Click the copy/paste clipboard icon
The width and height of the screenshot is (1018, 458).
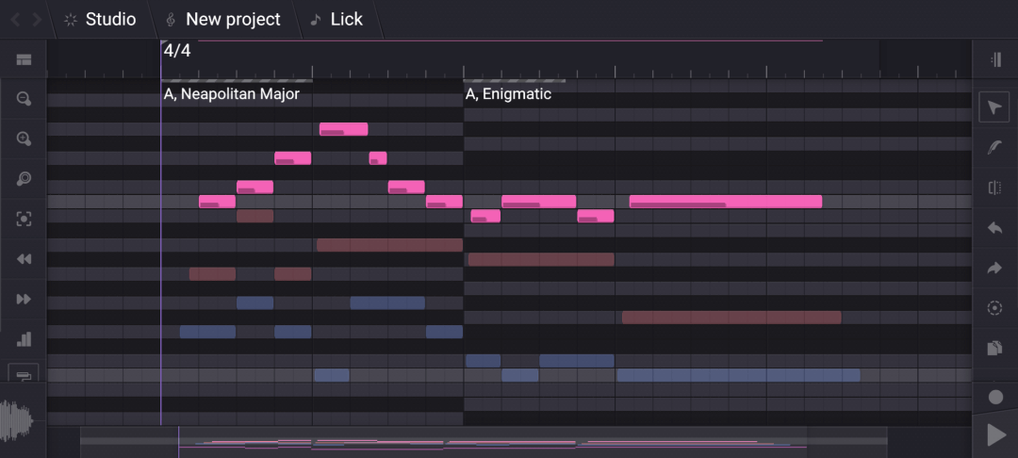click(994, 349)
